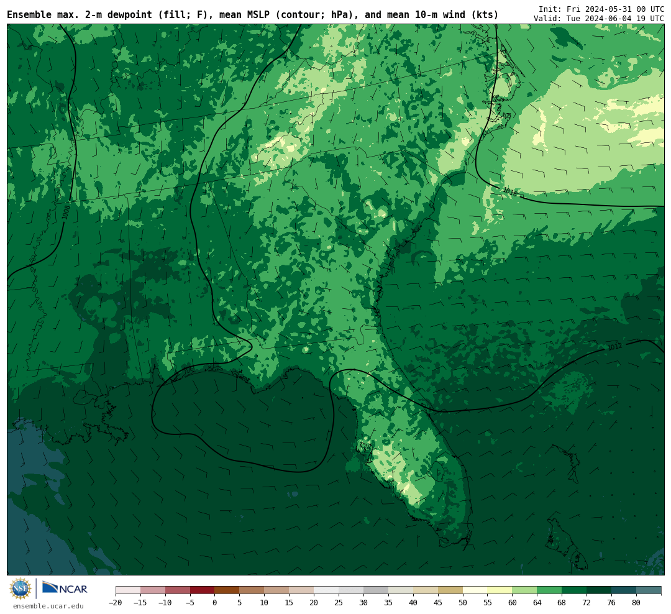Click the 76 to 80 teal swatch
671x614 pixels.
coord(624,590)
